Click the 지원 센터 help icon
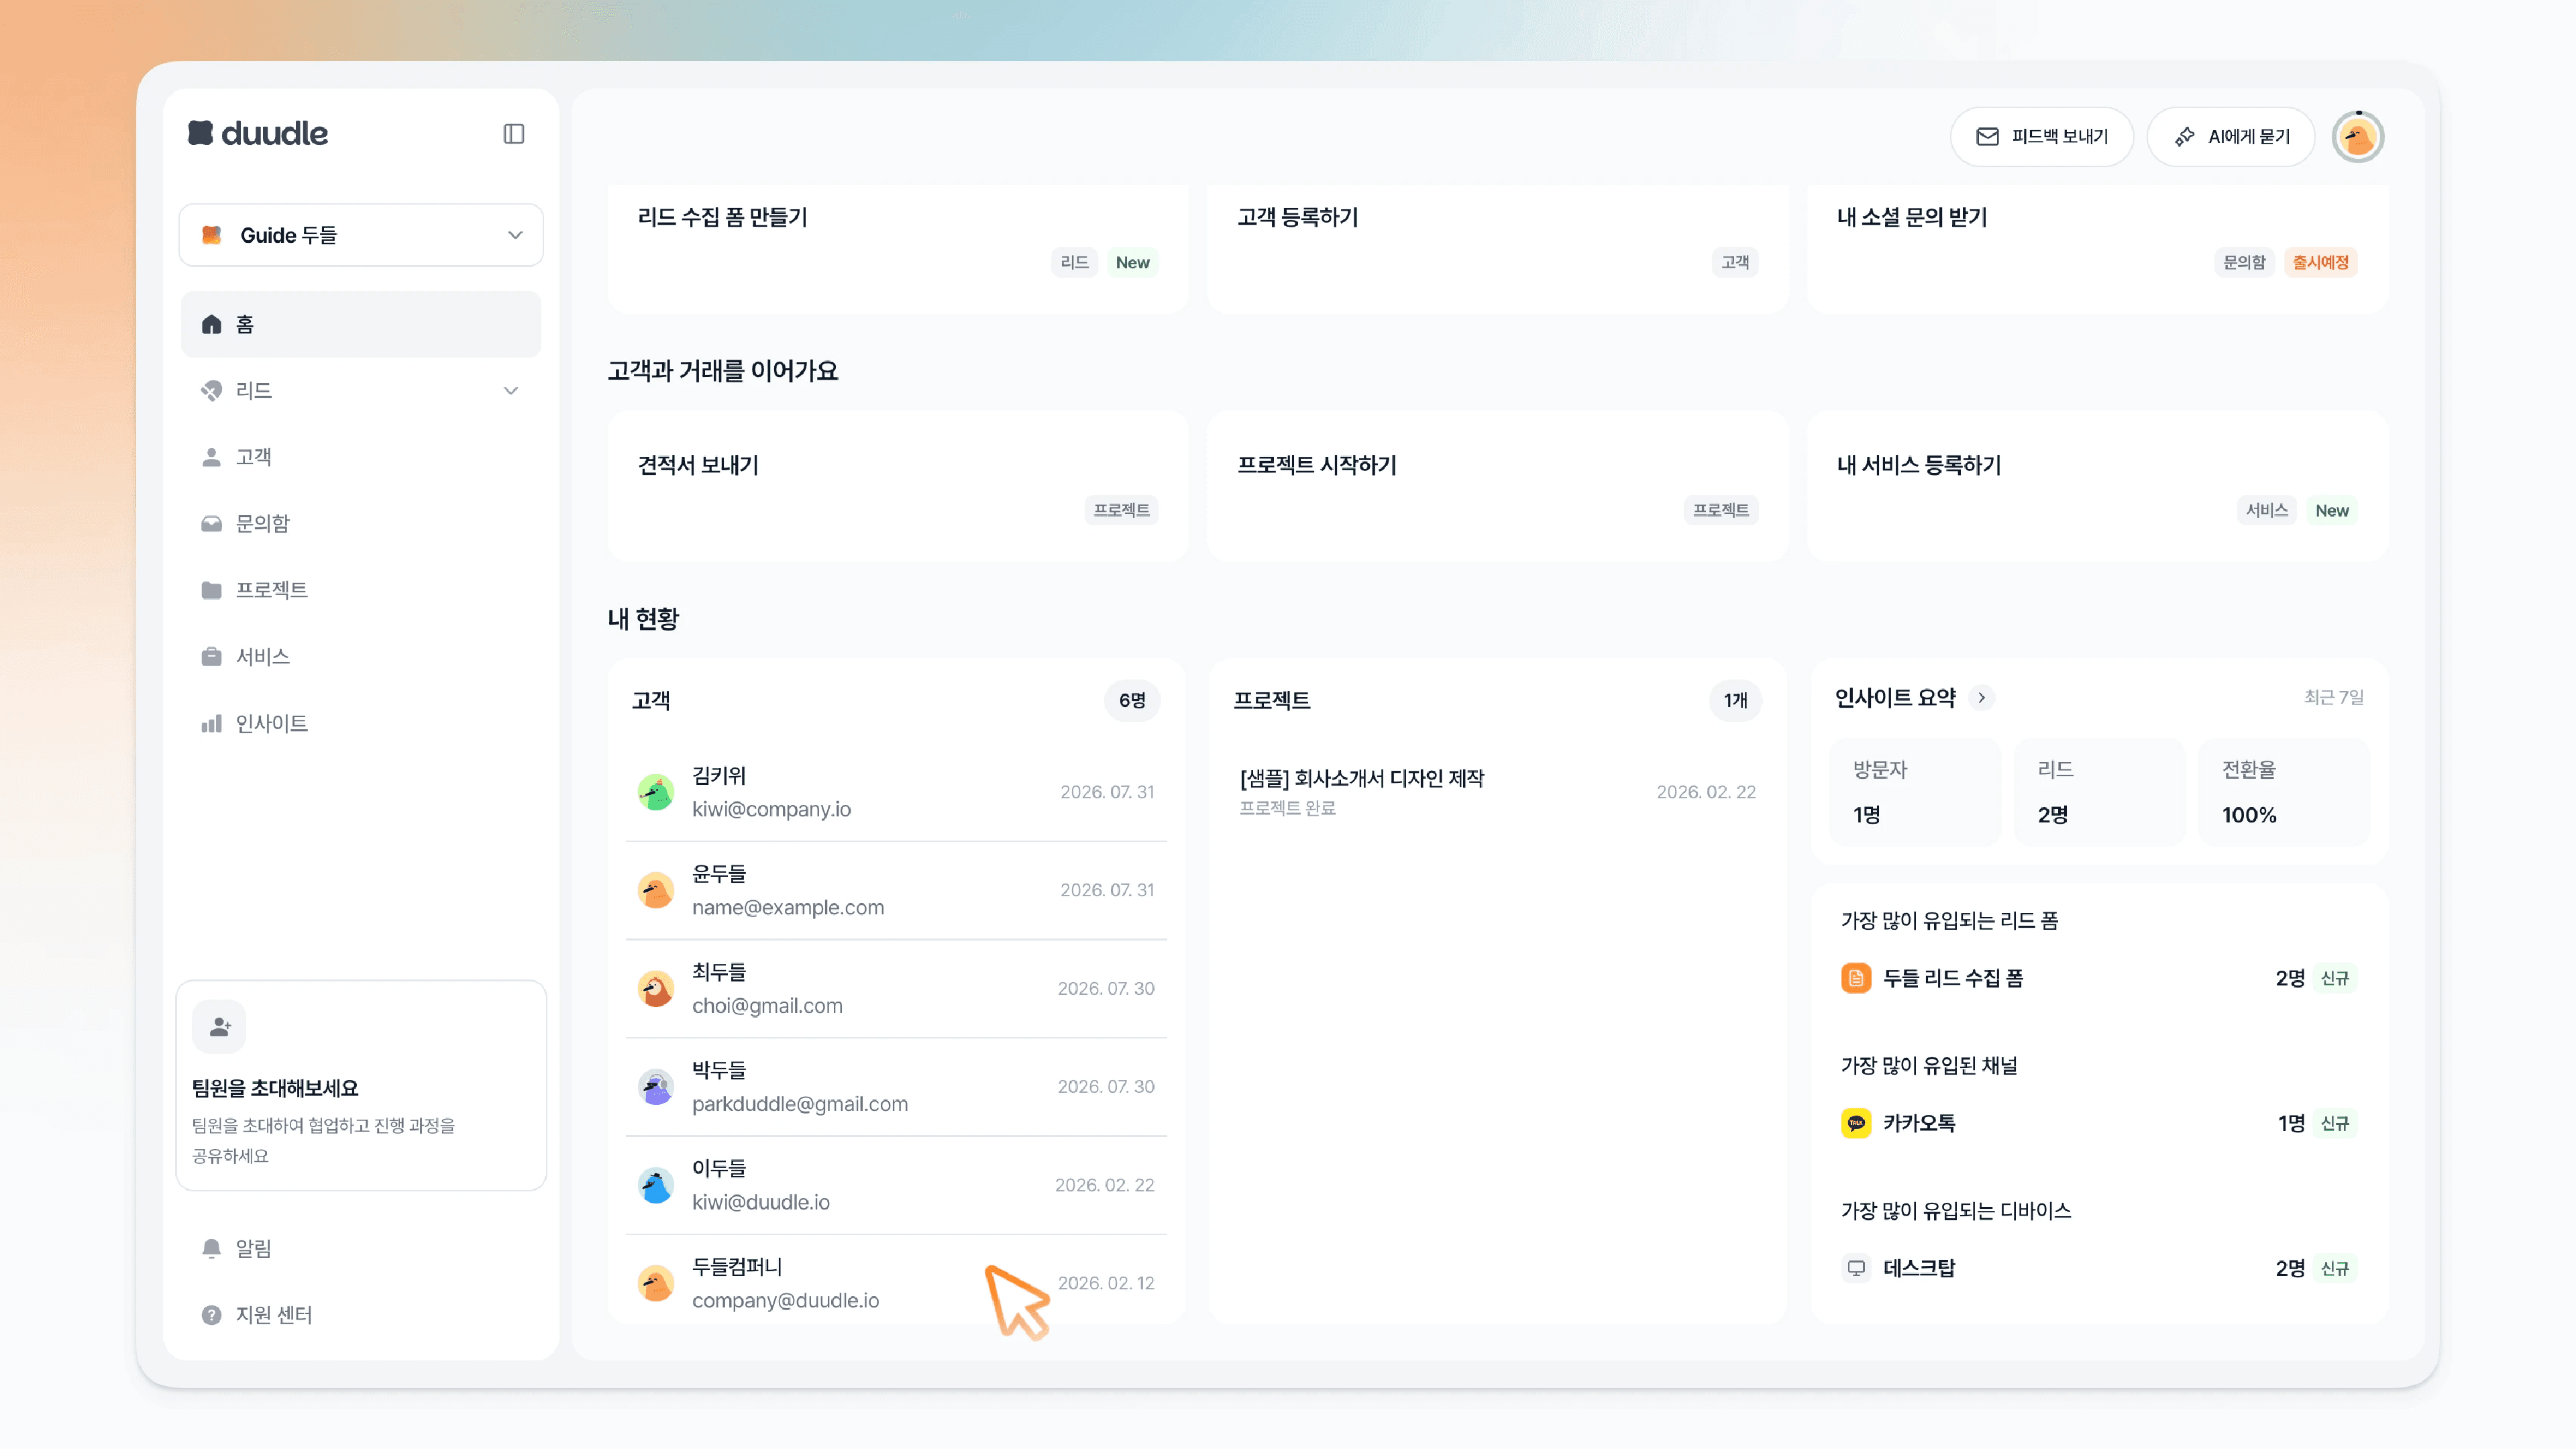Viewport: 2576px width, 1449px height. point(211,1315)
